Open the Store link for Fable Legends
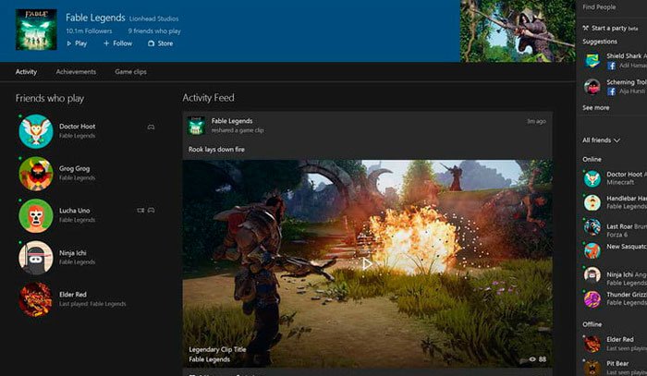 [x=161, y=43]
